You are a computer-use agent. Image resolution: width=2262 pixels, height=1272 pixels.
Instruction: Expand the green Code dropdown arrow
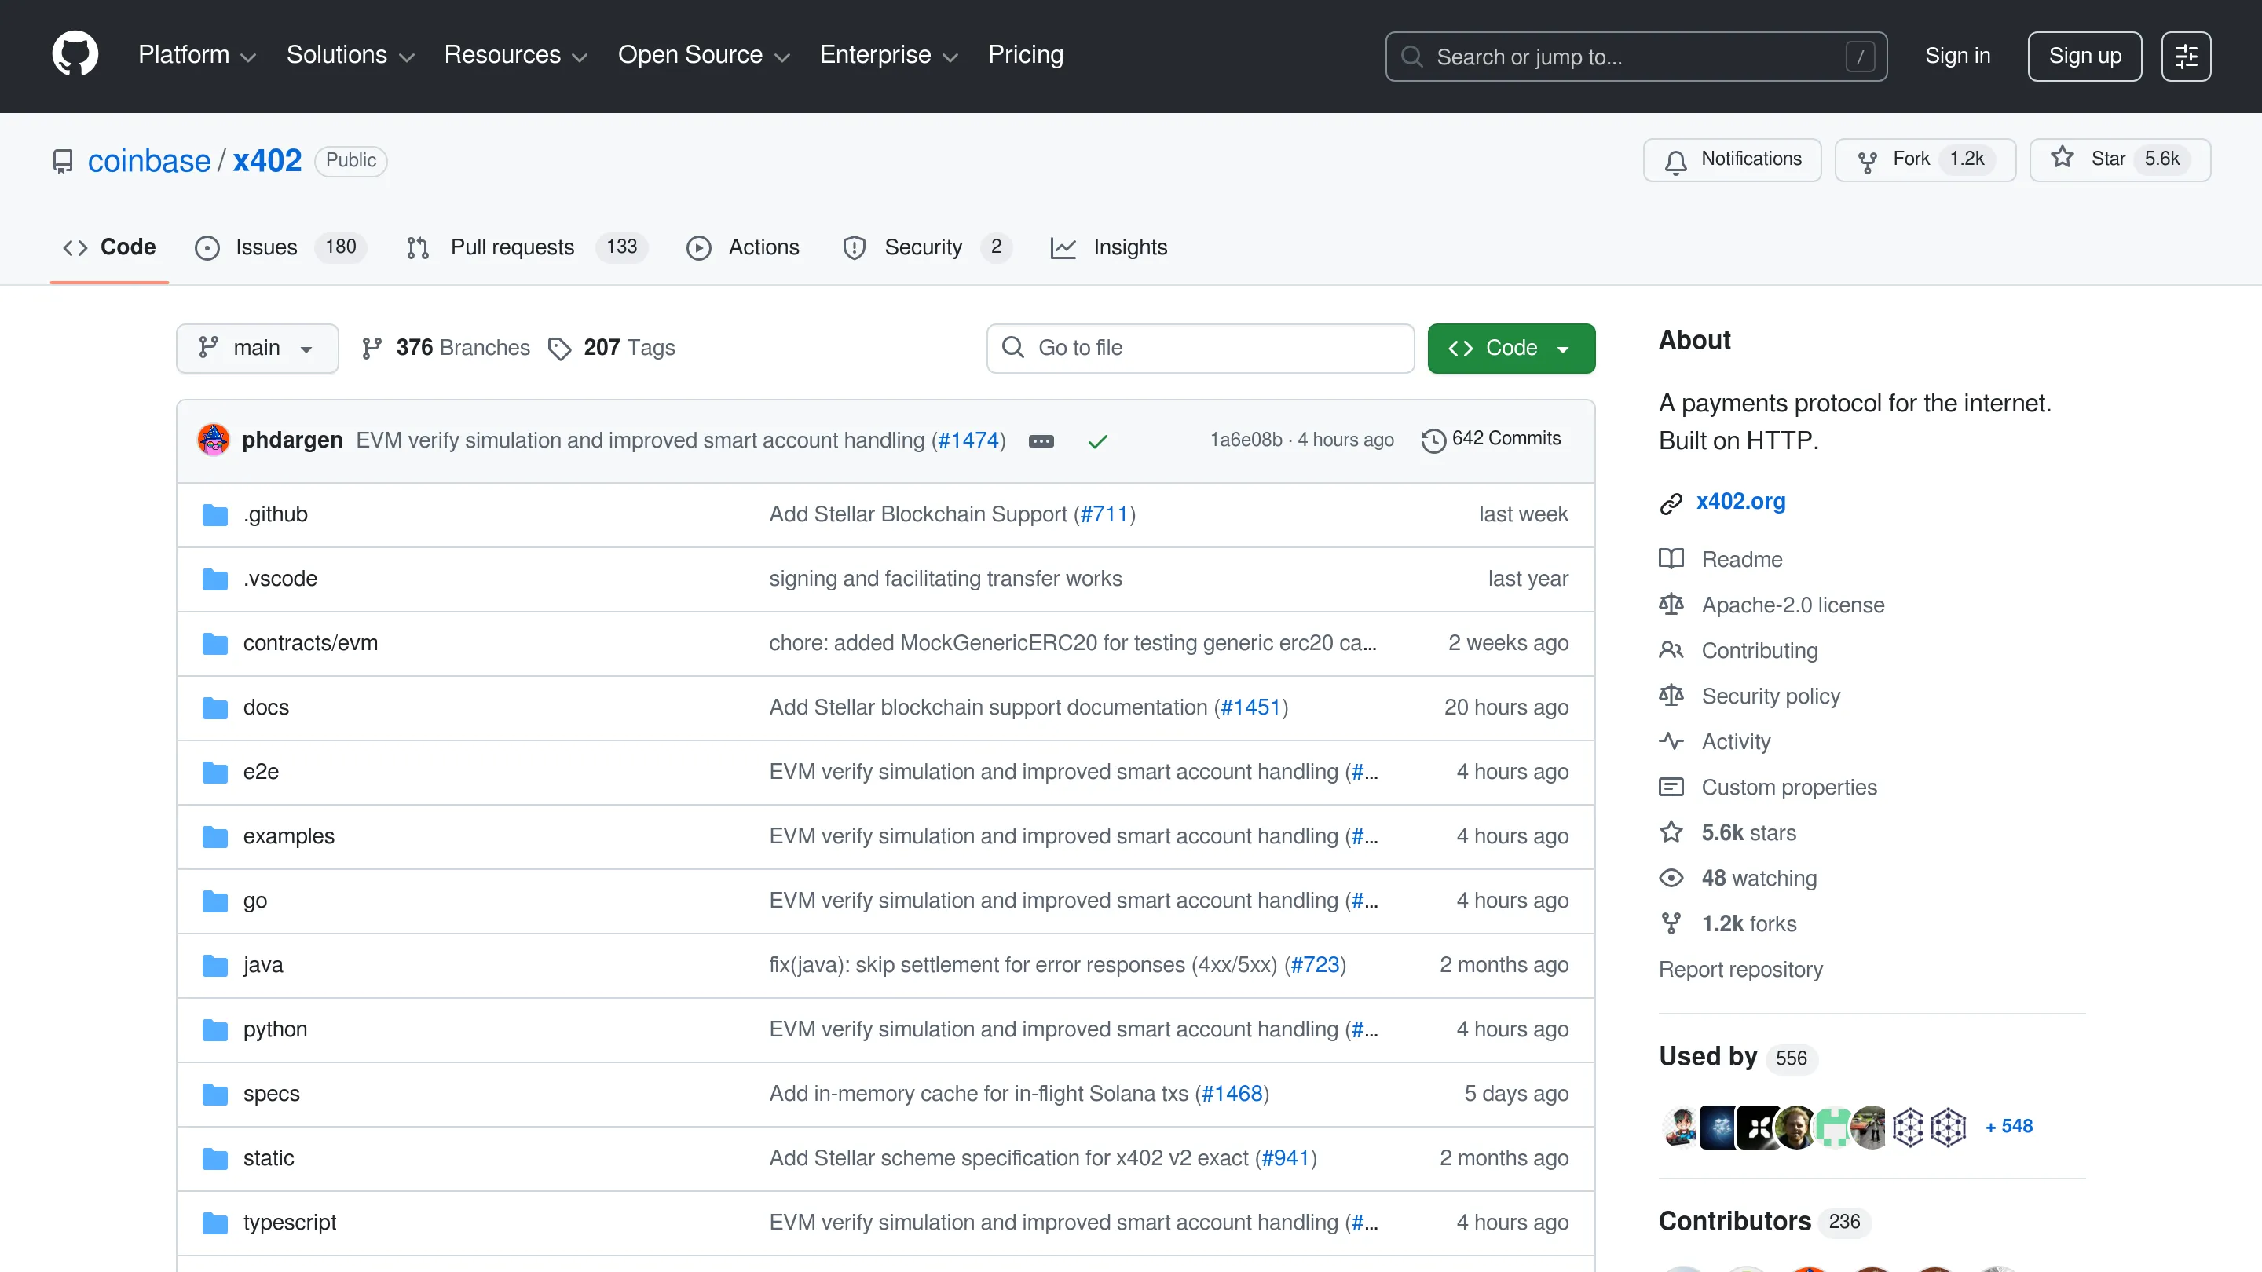[x=1563, y=348]
